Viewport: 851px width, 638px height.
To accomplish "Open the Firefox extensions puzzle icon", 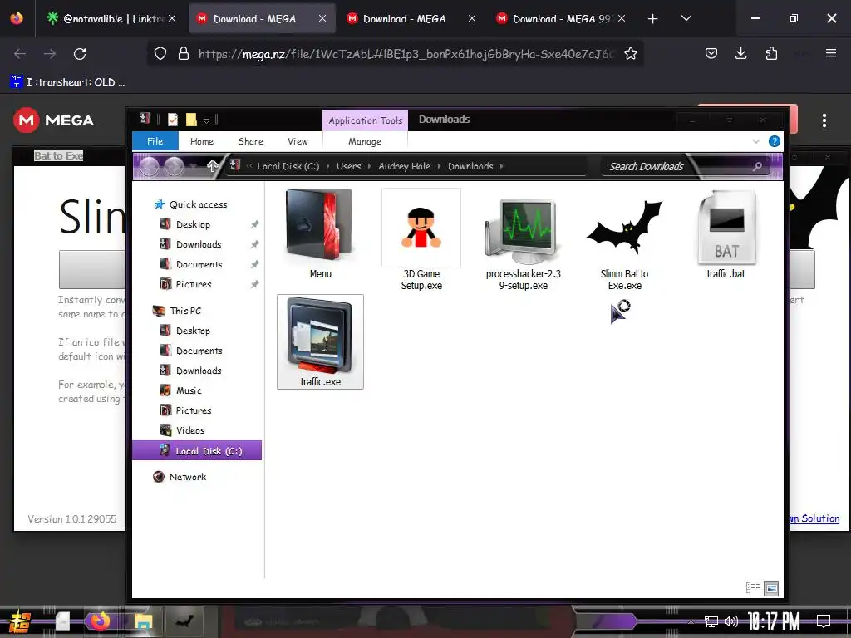I will [771, 53].
